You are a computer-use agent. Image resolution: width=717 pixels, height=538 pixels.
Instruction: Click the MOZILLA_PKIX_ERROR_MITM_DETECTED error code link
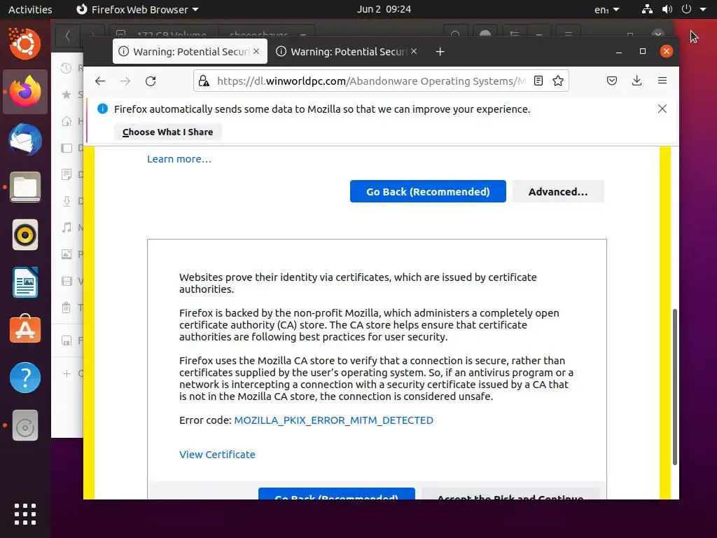[333, 420]
